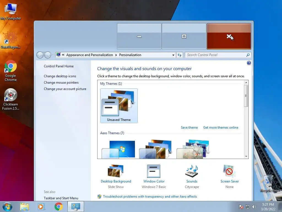This screenshot has width=282, height=212.
Task: Open My Computer desktop icon
Action: point(11,12)
